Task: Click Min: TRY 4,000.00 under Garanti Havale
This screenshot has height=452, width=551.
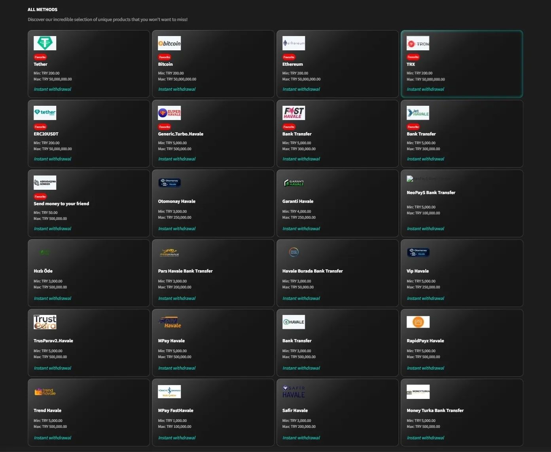Action: [297, 212]
